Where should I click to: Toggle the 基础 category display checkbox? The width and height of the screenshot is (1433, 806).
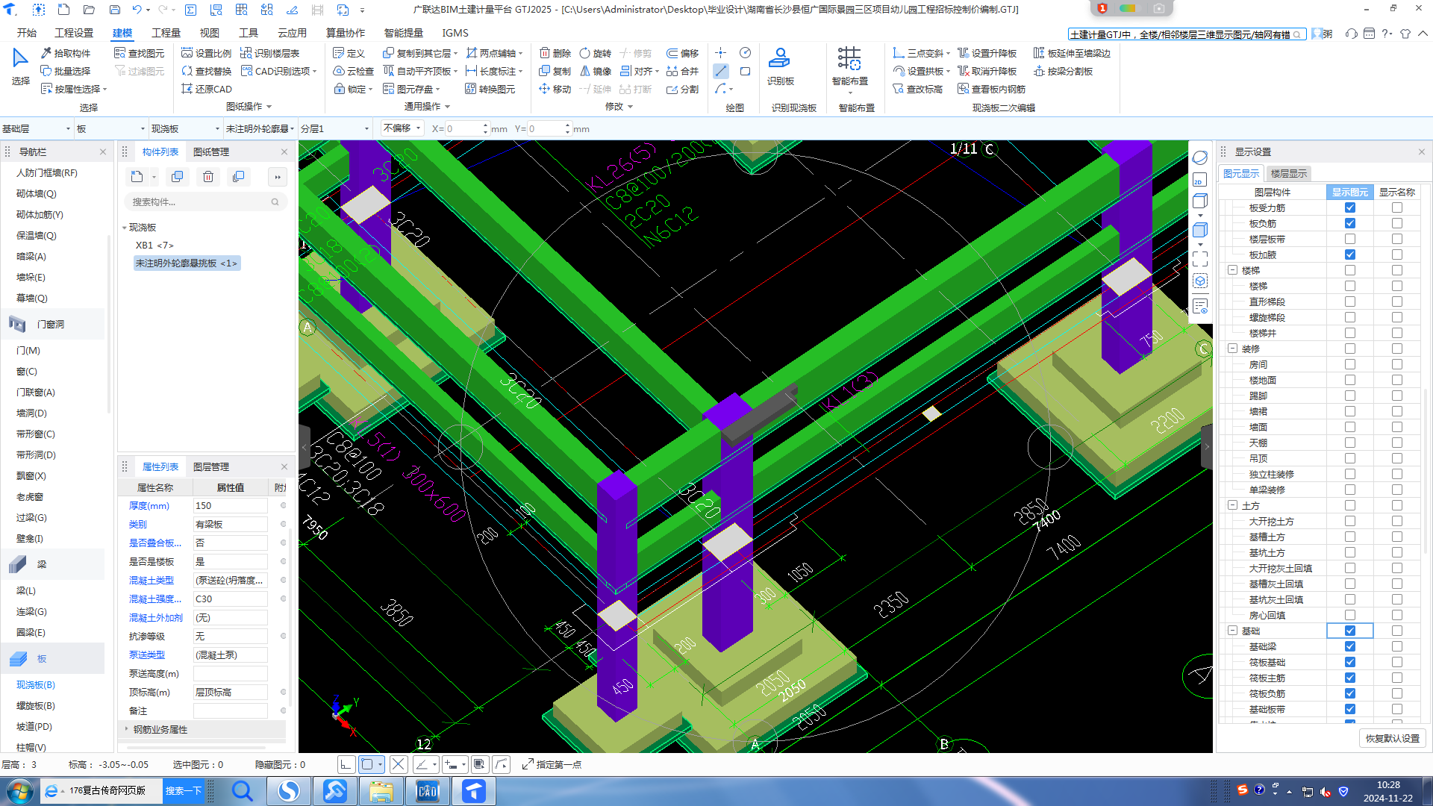1349,631
